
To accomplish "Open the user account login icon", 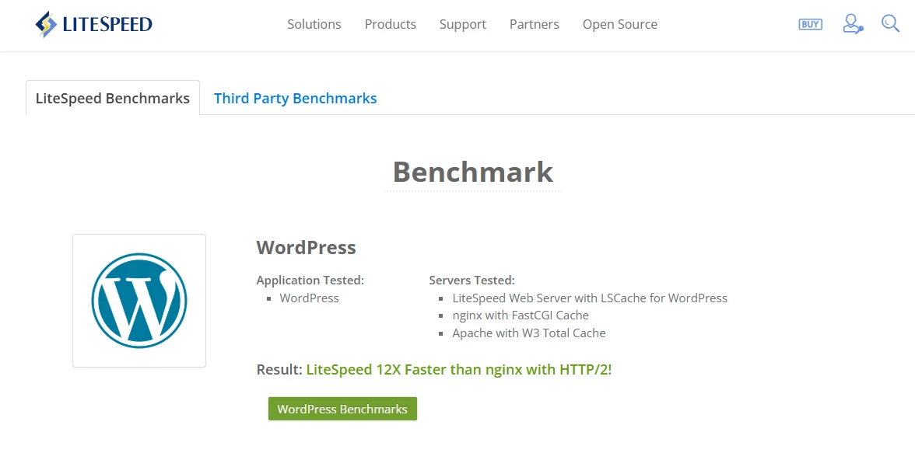I will pyautogui.click(x=853, y=24).
